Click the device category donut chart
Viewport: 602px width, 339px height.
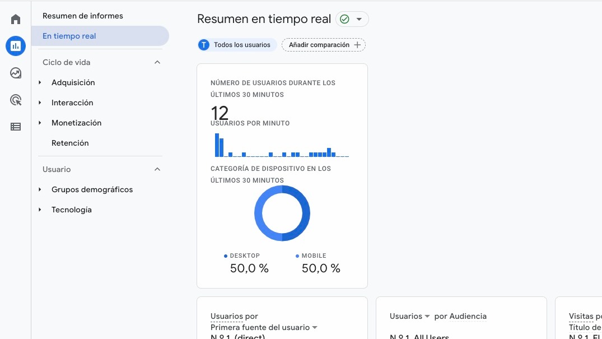pyautogui.click(x=282, y=213)
